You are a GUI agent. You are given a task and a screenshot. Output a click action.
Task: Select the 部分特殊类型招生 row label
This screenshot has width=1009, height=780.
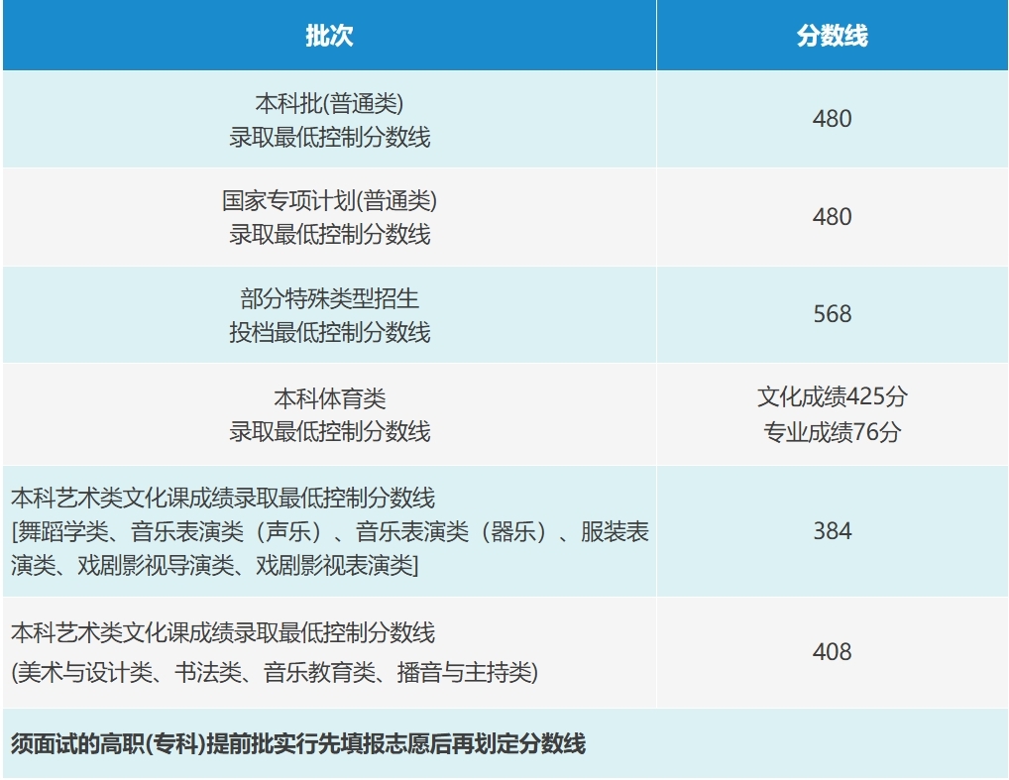coord(329,315)
